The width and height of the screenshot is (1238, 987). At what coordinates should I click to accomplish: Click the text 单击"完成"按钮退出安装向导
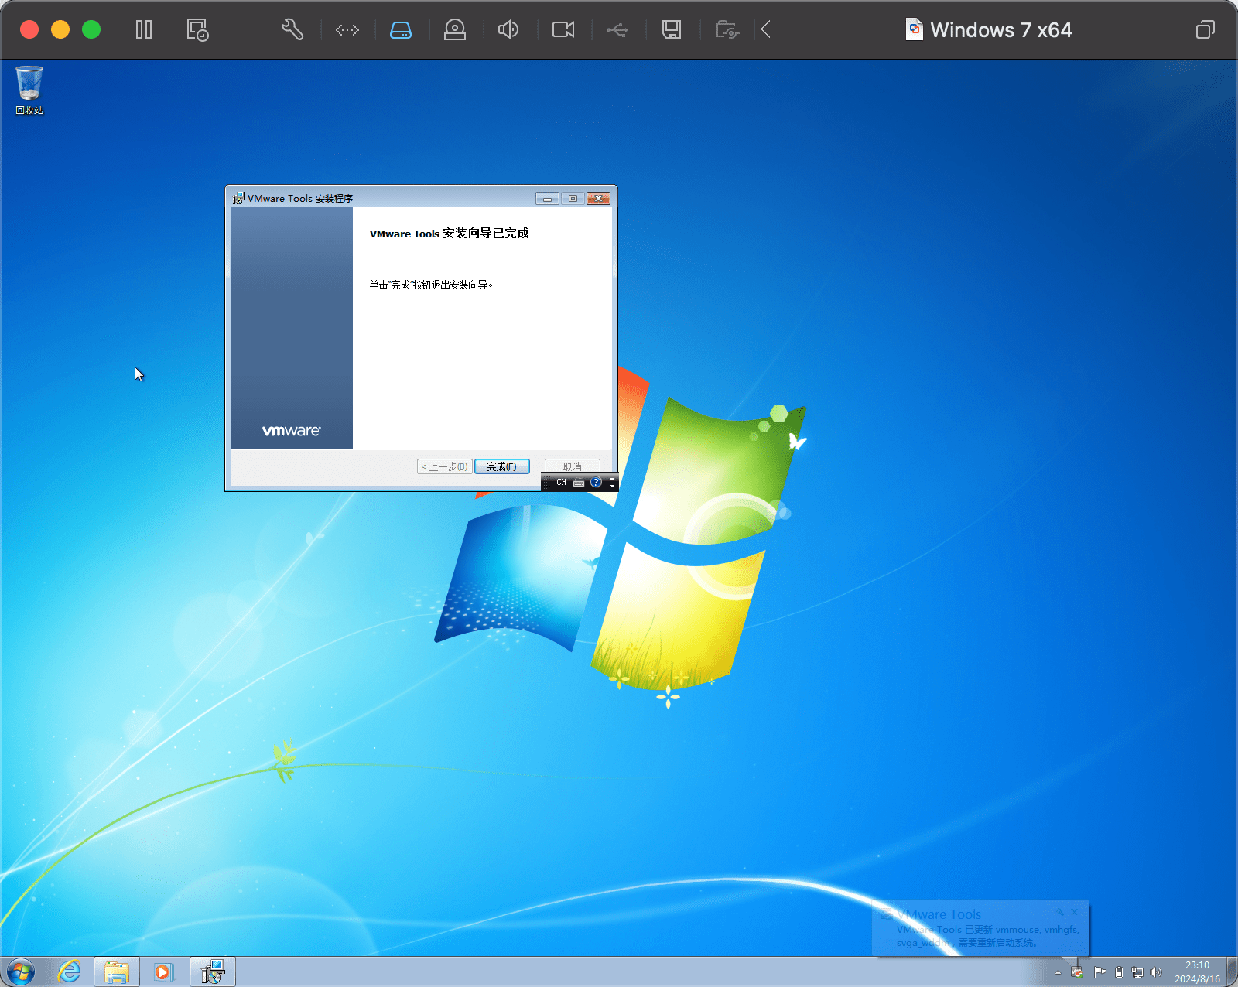point(431,285)
